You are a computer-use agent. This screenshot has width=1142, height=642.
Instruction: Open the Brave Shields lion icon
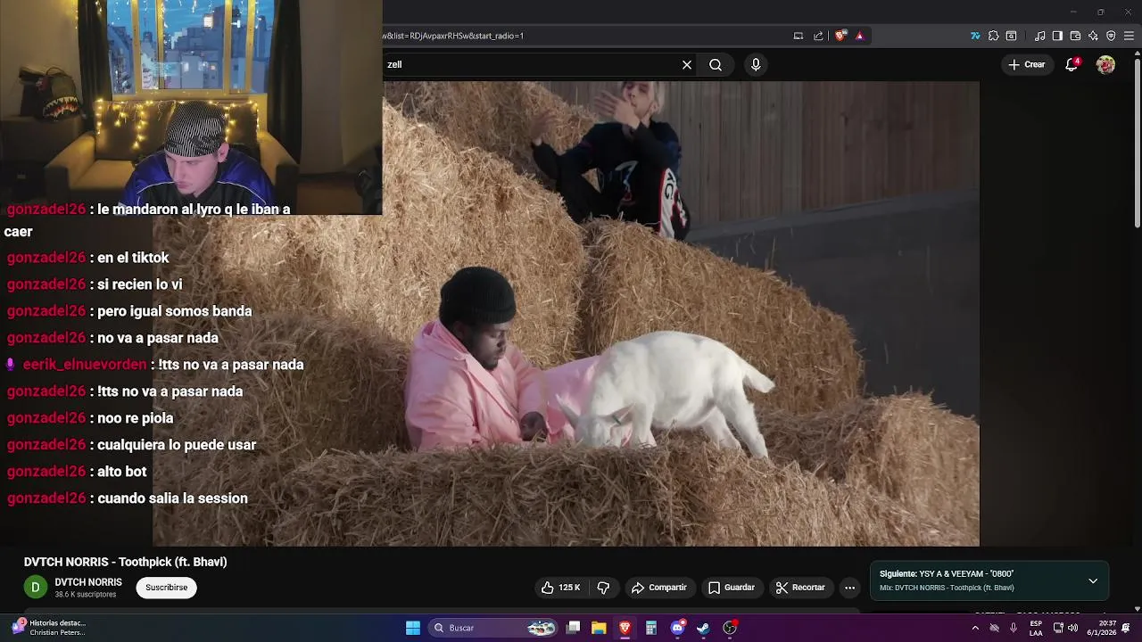(x=840, y=36)
